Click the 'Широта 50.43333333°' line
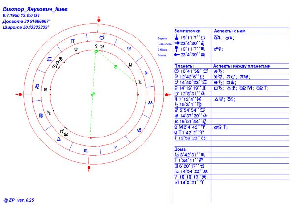The height and width of the screenshot is (205, 292). 26,27
